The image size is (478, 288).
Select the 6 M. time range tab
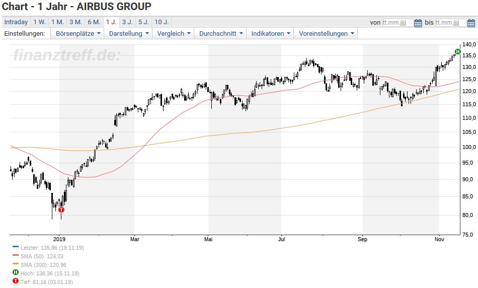click(94, 22)
